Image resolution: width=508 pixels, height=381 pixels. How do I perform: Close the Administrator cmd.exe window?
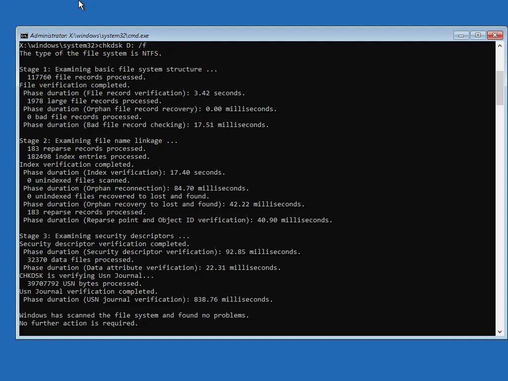coord(495,35)
